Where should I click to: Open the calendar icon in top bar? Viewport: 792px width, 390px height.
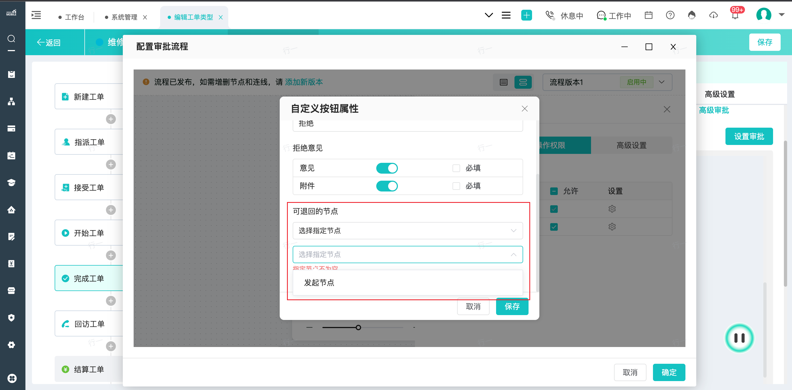point(648,15)
